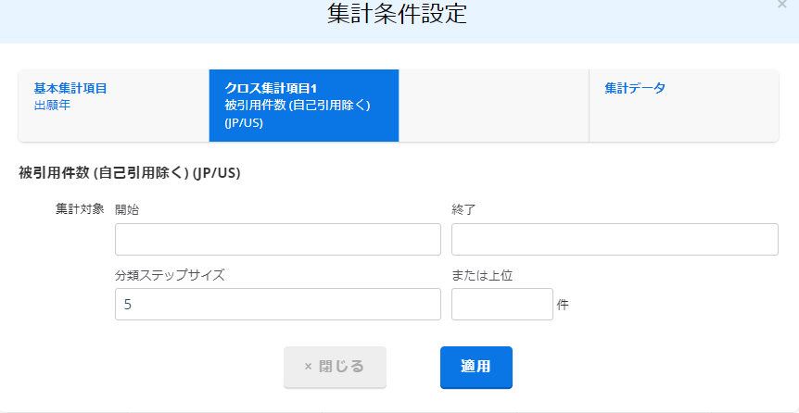Click the 終了 field label
Screen dimensions: 799x413
click(x=463, y=209)
